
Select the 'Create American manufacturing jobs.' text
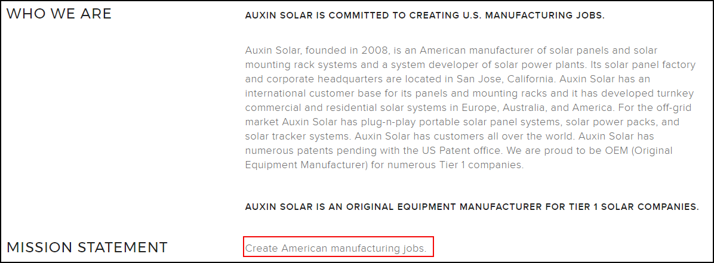[x=336, y=248]
